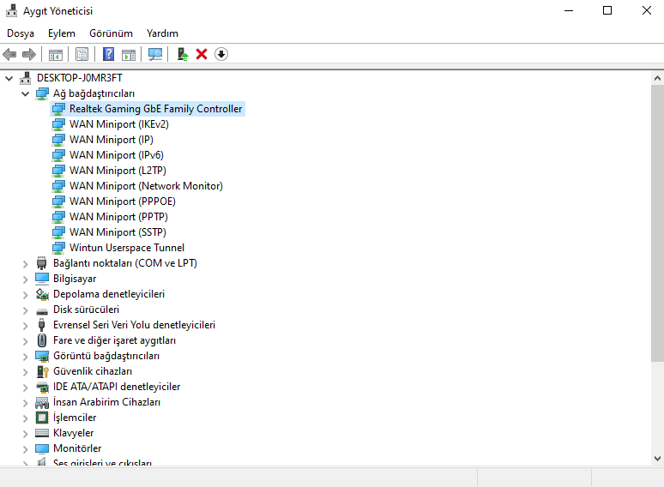
Task: Open the Dosya menu
Action: 21,33
